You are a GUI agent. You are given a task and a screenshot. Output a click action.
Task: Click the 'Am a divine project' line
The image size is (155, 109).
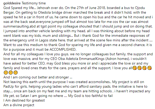click(19, 105)
